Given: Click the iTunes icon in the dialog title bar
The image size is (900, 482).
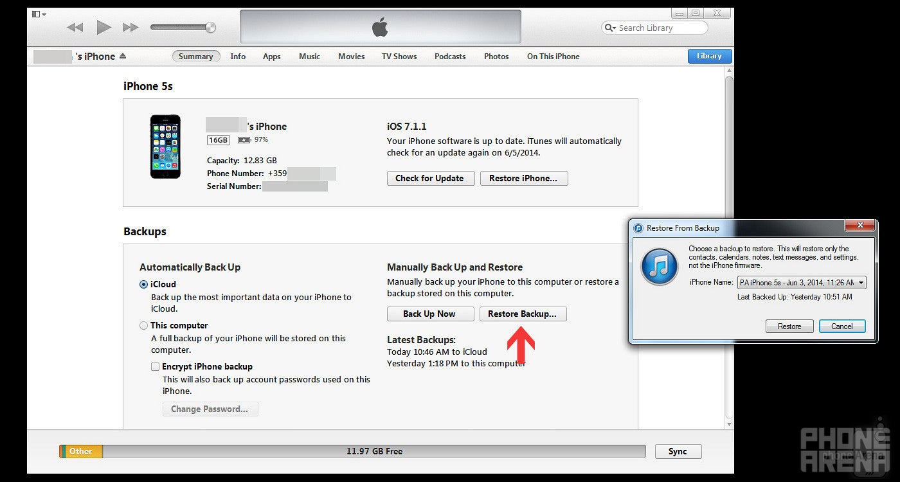Looking at the screenshot, I should (x=638, y=228).
